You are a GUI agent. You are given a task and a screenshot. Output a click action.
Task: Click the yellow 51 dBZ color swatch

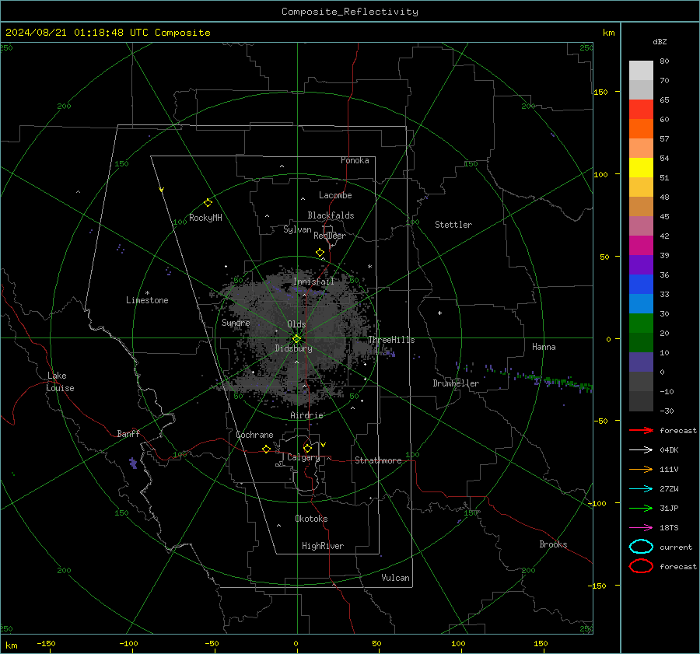tap(641, 168)
